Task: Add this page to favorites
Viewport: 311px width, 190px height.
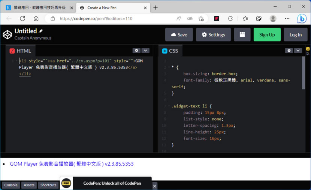Action: (x=201, y=19)
